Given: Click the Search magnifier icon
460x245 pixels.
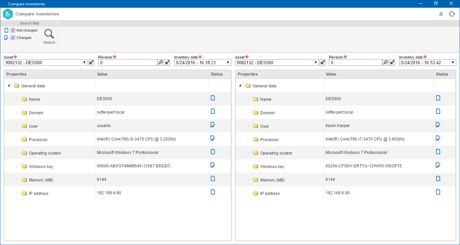Looking at the screenshot, I should point(49,34).
